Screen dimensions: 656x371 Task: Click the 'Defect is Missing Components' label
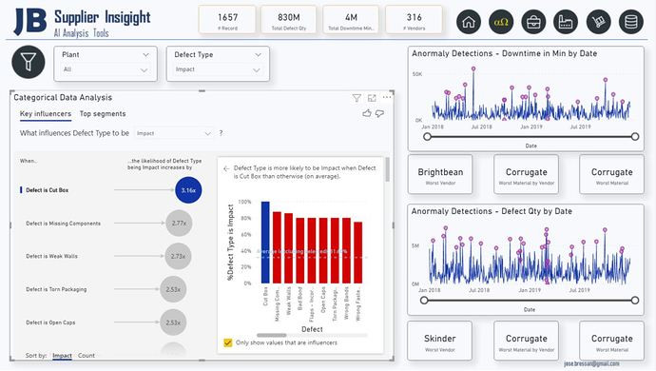pos(63,224)
